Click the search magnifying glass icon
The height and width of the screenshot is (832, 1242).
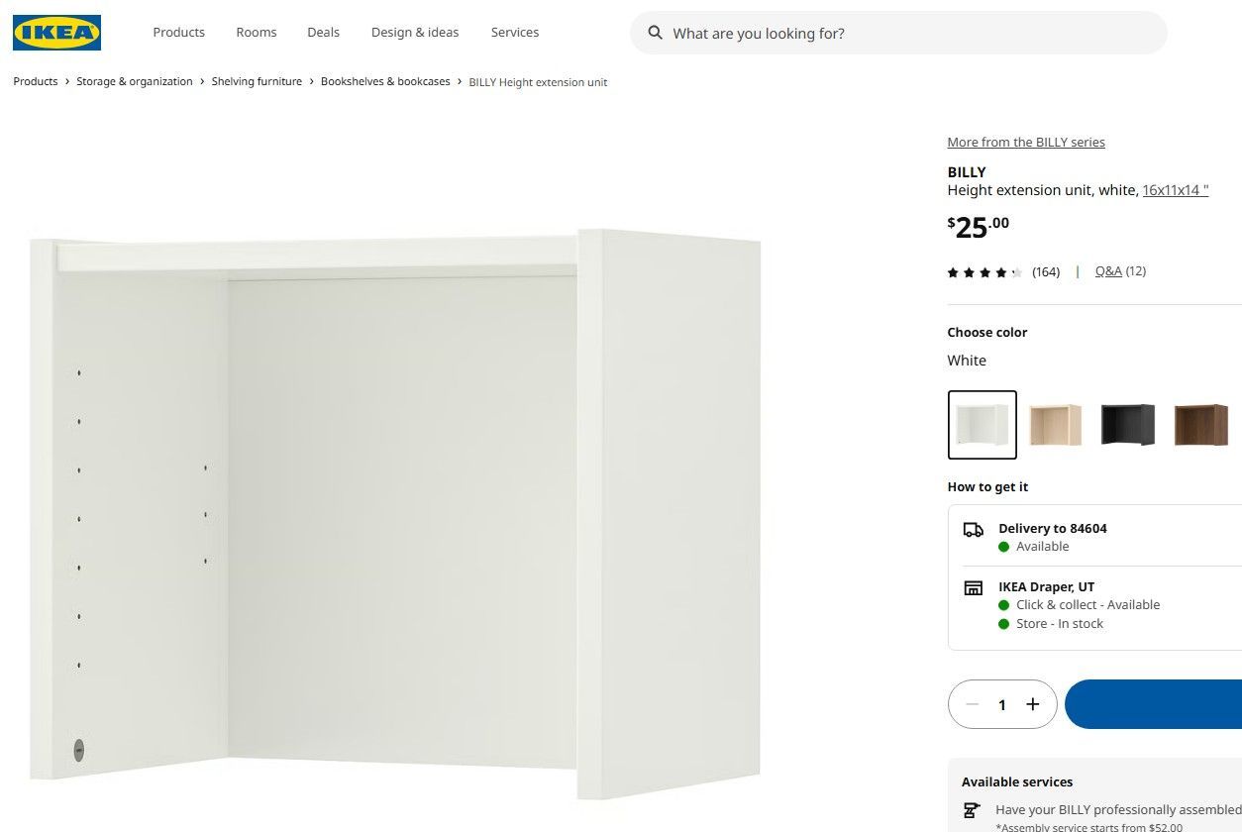pos(655,33)
